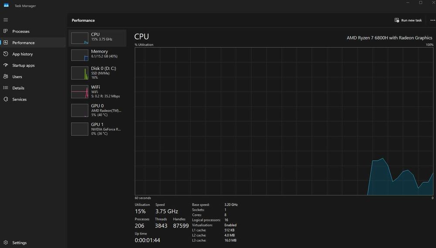Click the 3843 threads value
436x248 pixels.
[161, 226]
